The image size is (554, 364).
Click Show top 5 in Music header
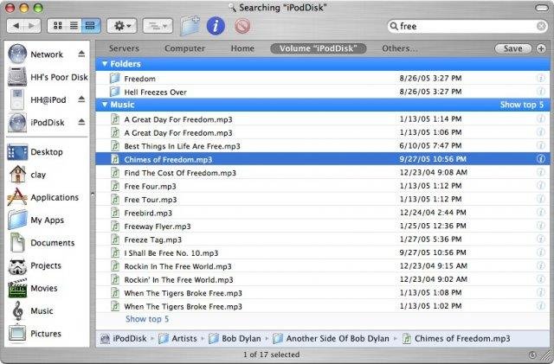[521, 105]
